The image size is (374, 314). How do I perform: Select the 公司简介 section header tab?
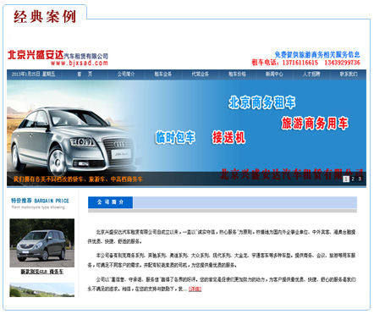pos(110,202)
